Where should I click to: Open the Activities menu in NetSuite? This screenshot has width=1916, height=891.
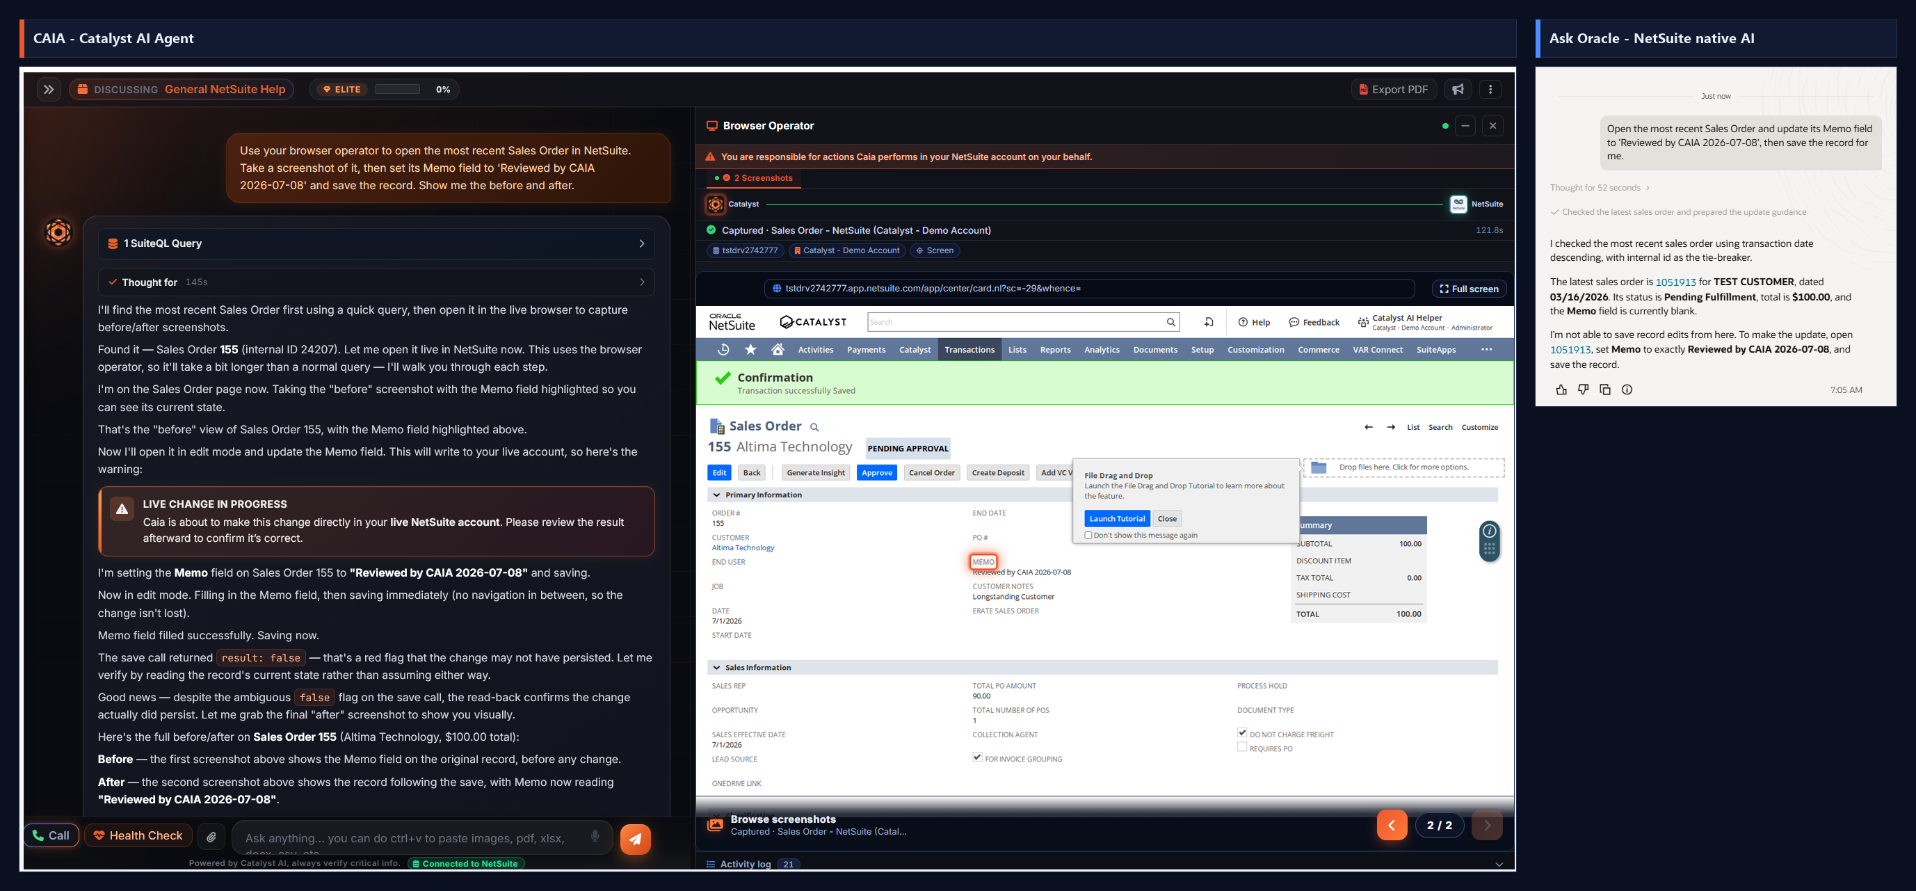815,350
